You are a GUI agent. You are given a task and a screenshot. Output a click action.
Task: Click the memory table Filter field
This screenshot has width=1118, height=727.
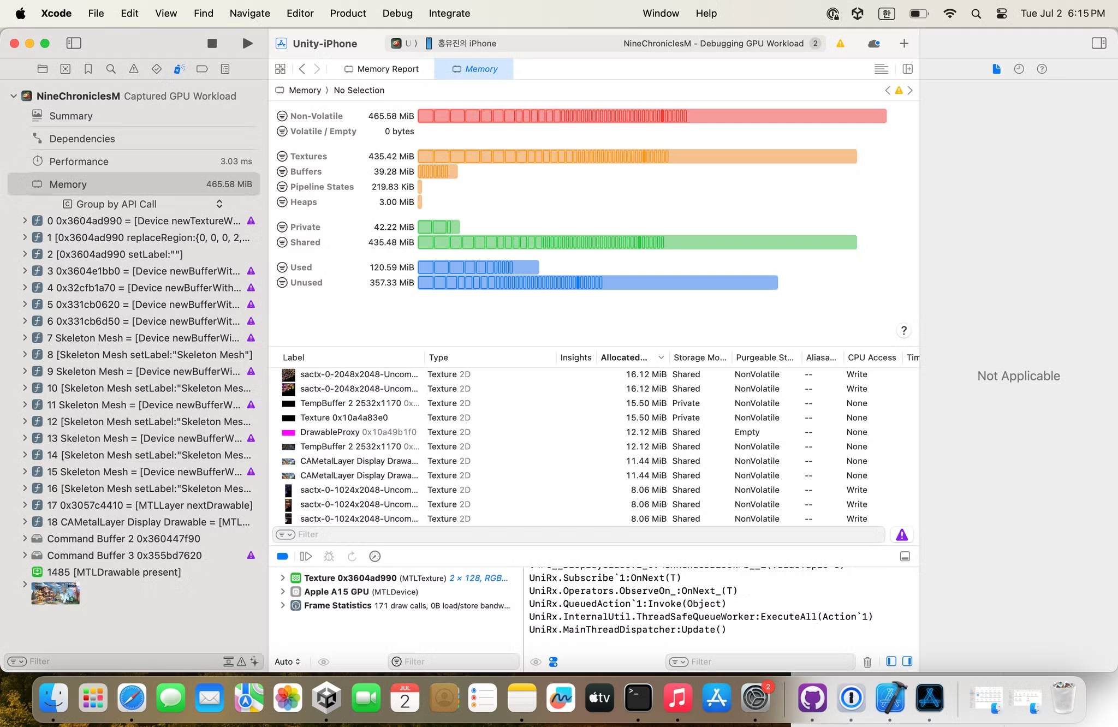[579, 534]
